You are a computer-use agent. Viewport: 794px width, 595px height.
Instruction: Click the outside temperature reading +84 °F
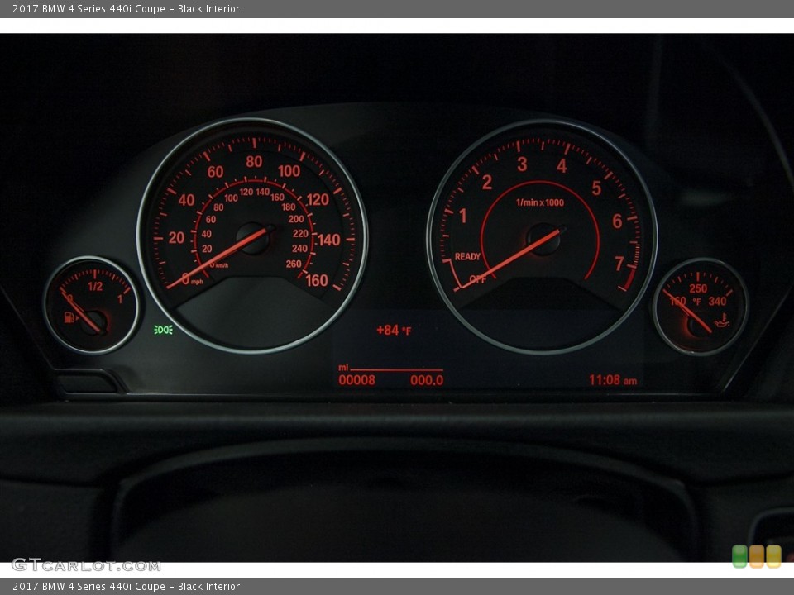(394, 331)
